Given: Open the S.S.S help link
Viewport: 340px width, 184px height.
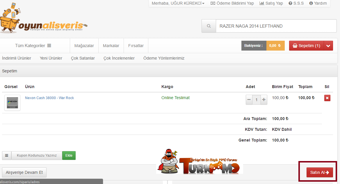Looking at the screenshot, I should tap(296, 3).
